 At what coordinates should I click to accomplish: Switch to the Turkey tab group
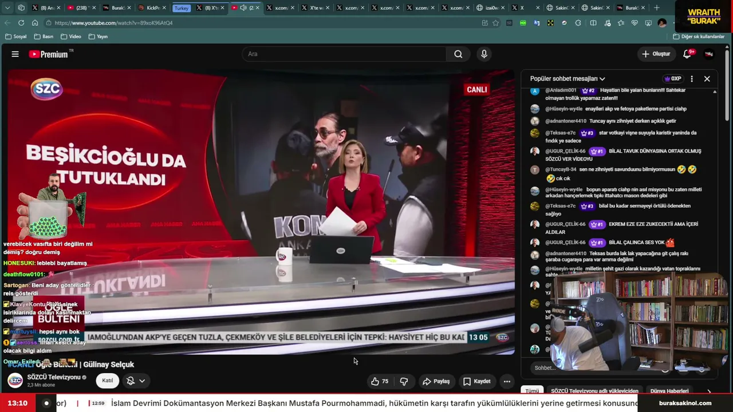182,8
